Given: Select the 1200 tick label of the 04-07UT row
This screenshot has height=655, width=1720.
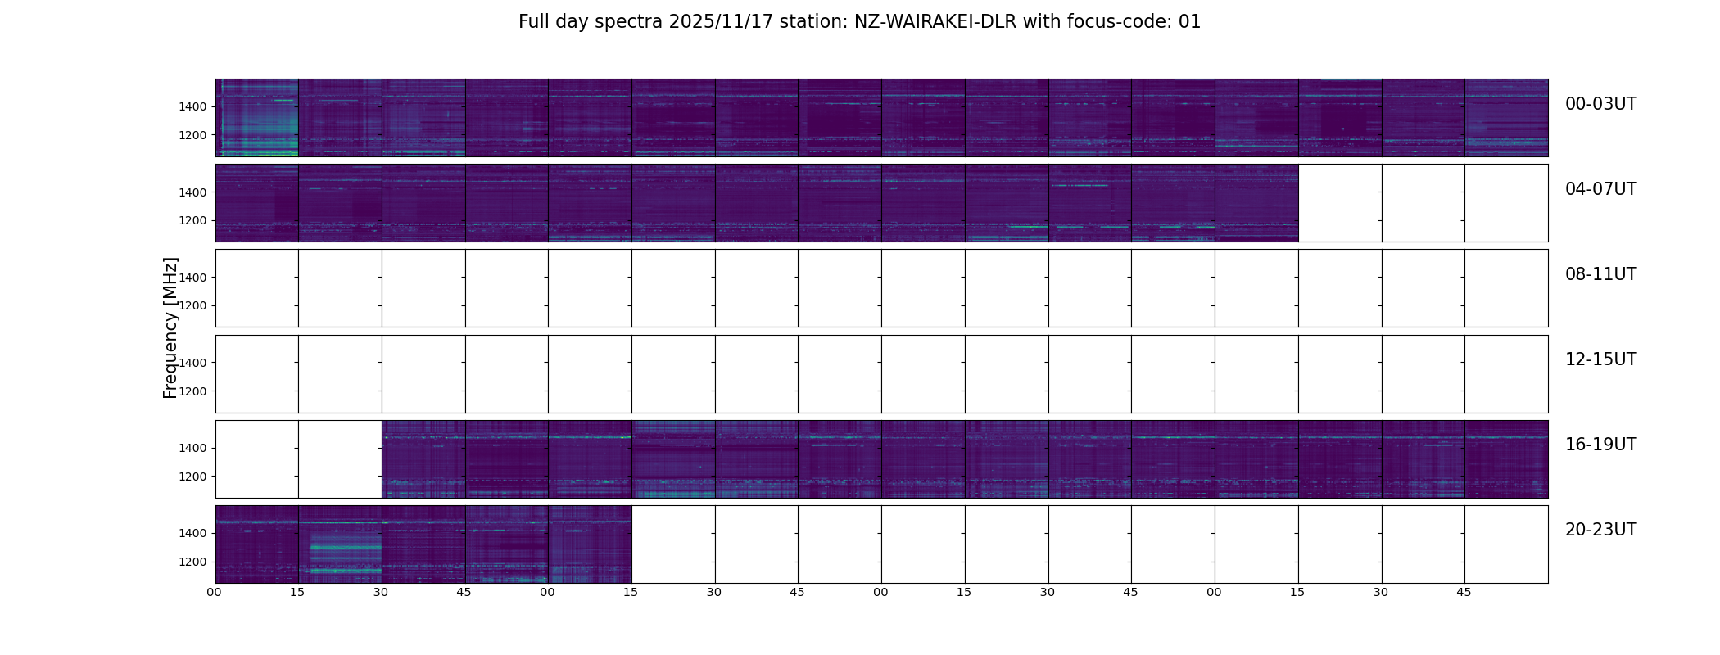Looking at the screenshot, I should (x=192, y=220).
